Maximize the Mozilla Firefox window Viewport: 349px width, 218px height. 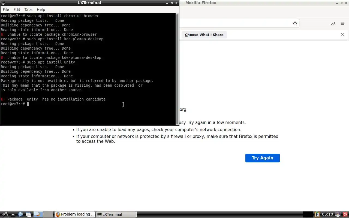coord(342,3)
